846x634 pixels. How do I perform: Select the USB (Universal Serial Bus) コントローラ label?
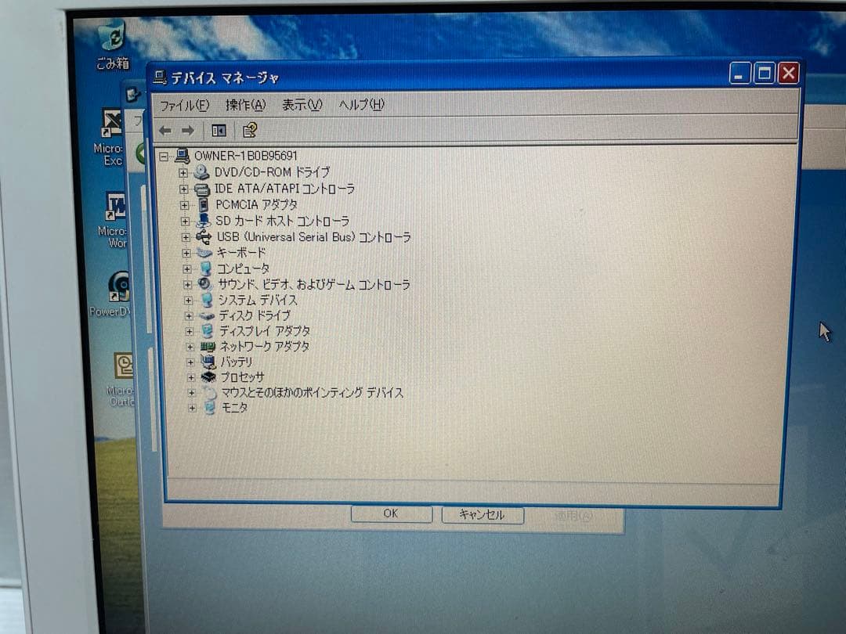click(x=314, y=237)
